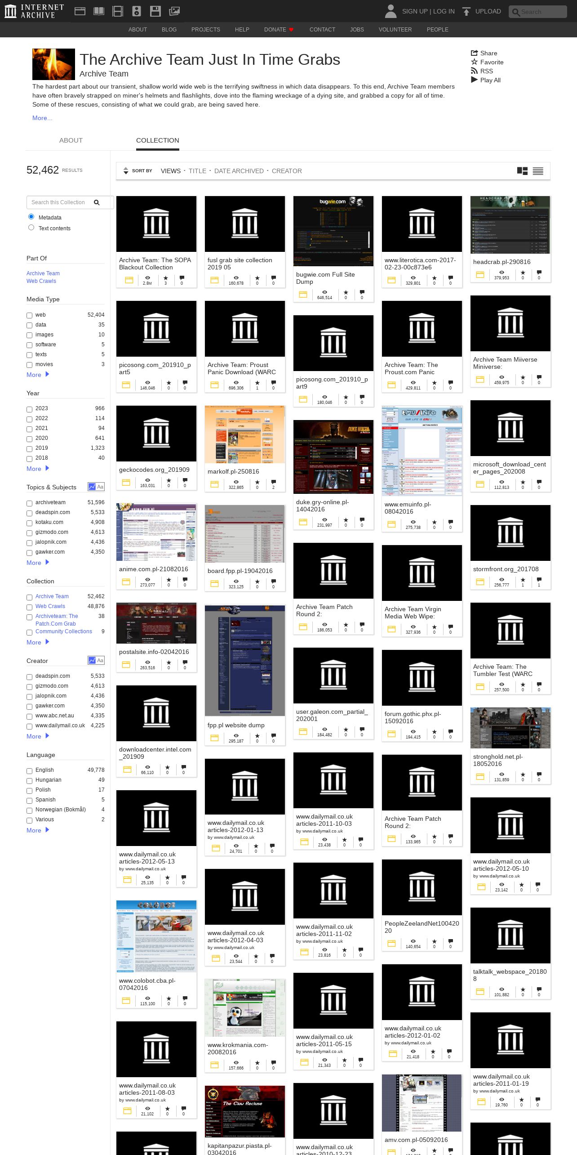
Task: Open the COLLECTION tab
Action: 158,140
